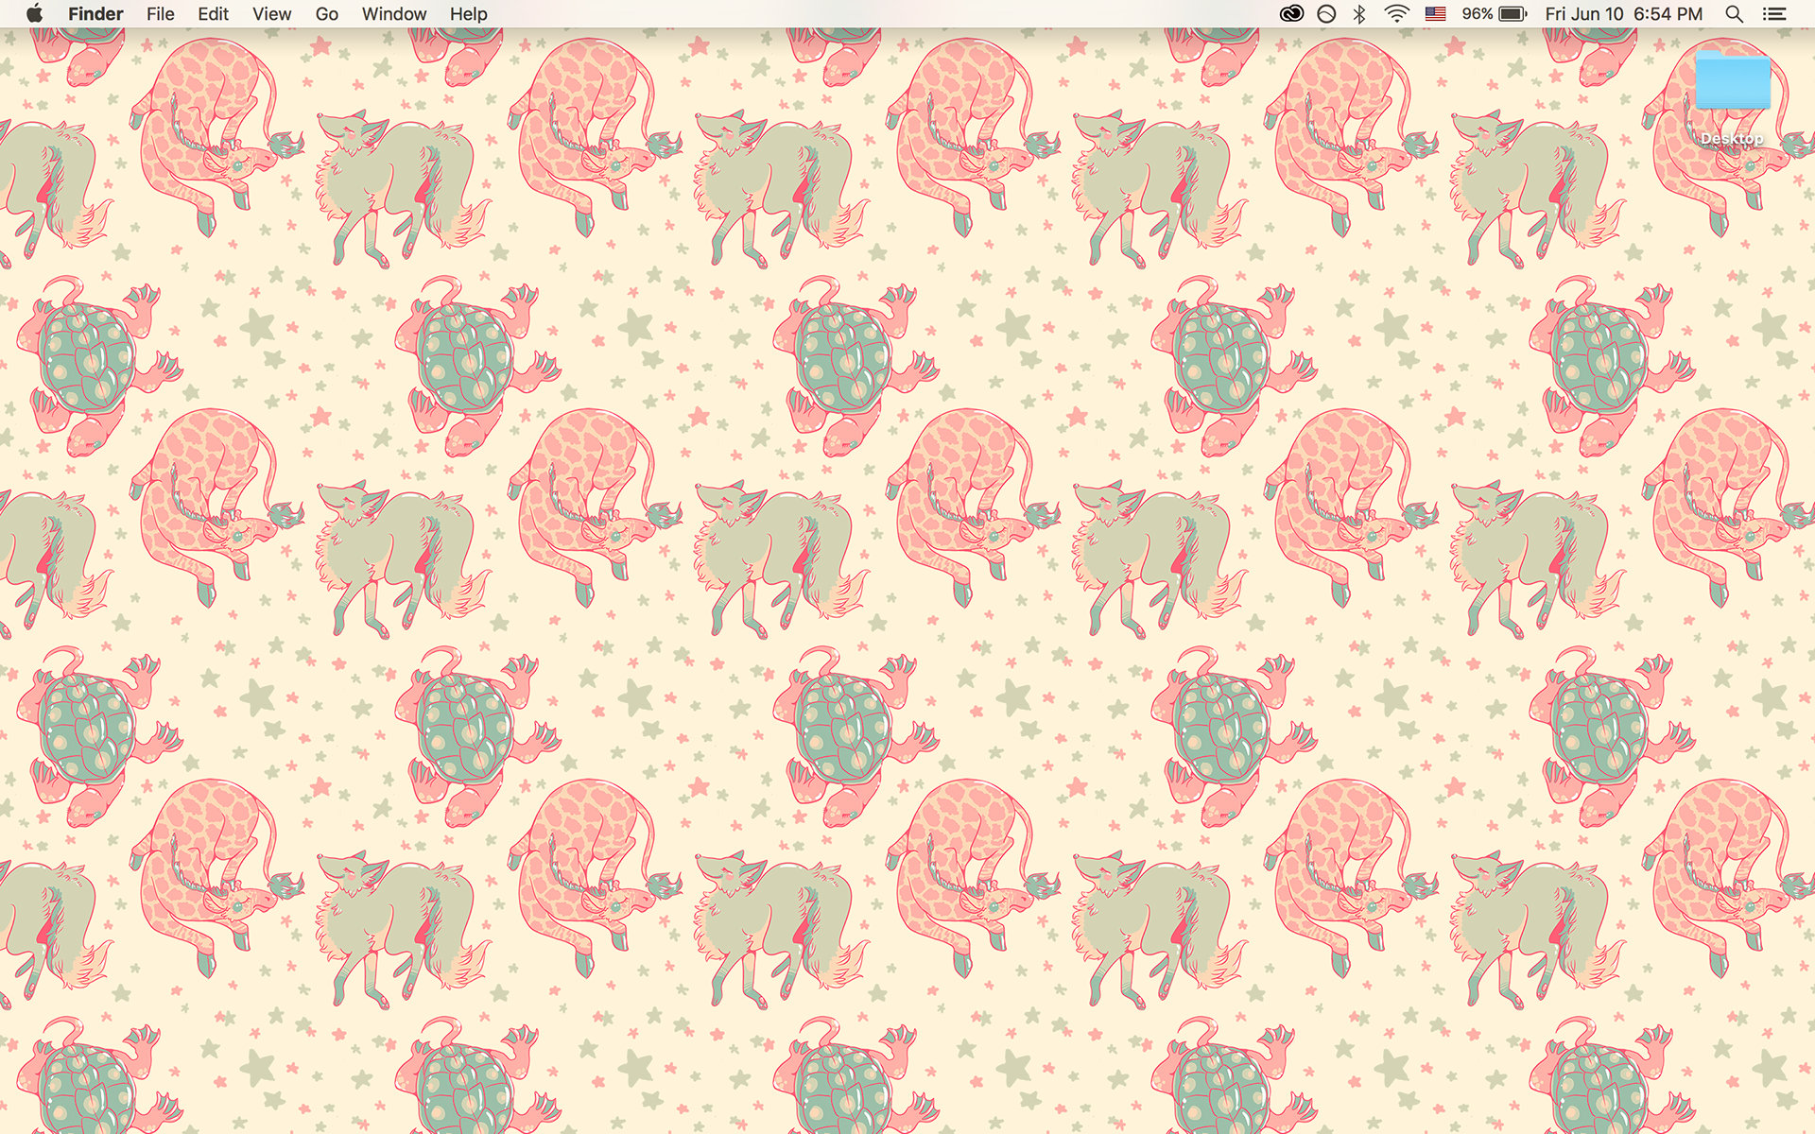Open the File menu

(160, 14)
